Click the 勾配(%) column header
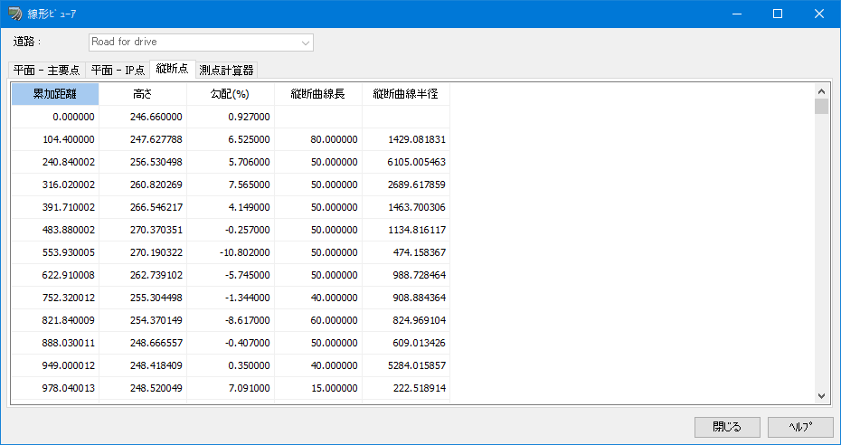The width and height of the screenshot is (841, 445). click(x=230, y=94)
